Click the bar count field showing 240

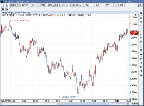click(x=99, y=5)
